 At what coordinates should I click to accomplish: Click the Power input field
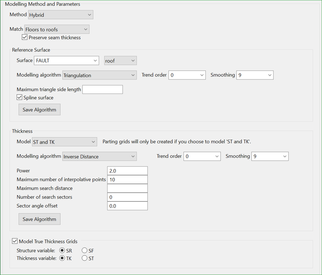pos(127,171)
